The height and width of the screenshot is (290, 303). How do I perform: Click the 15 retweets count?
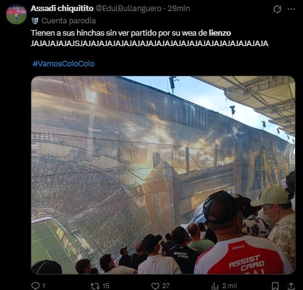click(106, 286)
